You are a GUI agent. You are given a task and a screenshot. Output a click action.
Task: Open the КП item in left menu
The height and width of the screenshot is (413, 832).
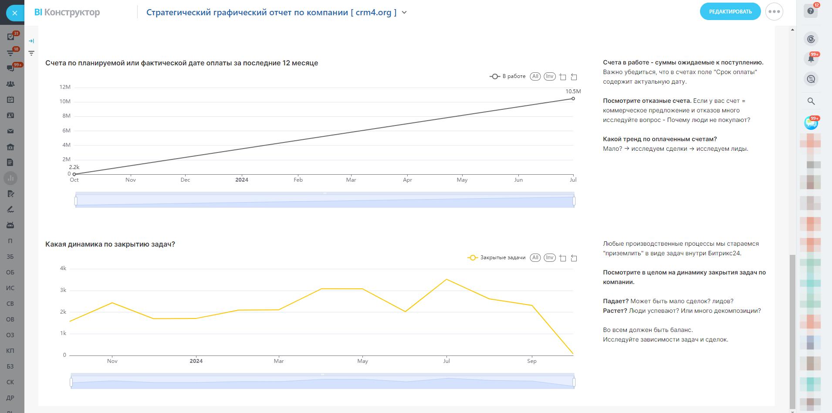tap(10, 351)
